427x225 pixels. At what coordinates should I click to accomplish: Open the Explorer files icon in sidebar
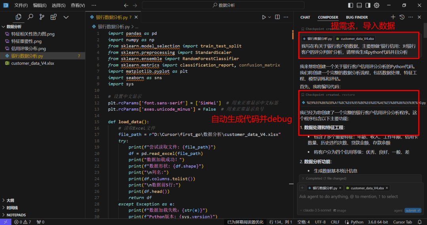(x=19, y=17)
